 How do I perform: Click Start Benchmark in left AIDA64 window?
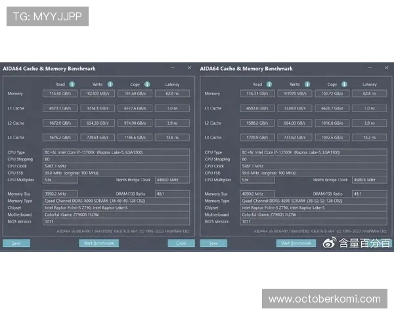98,243
